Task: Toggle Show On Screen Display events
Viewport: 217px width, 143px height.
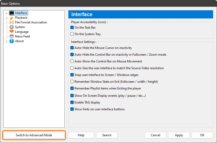Action: tap(72, 96)
